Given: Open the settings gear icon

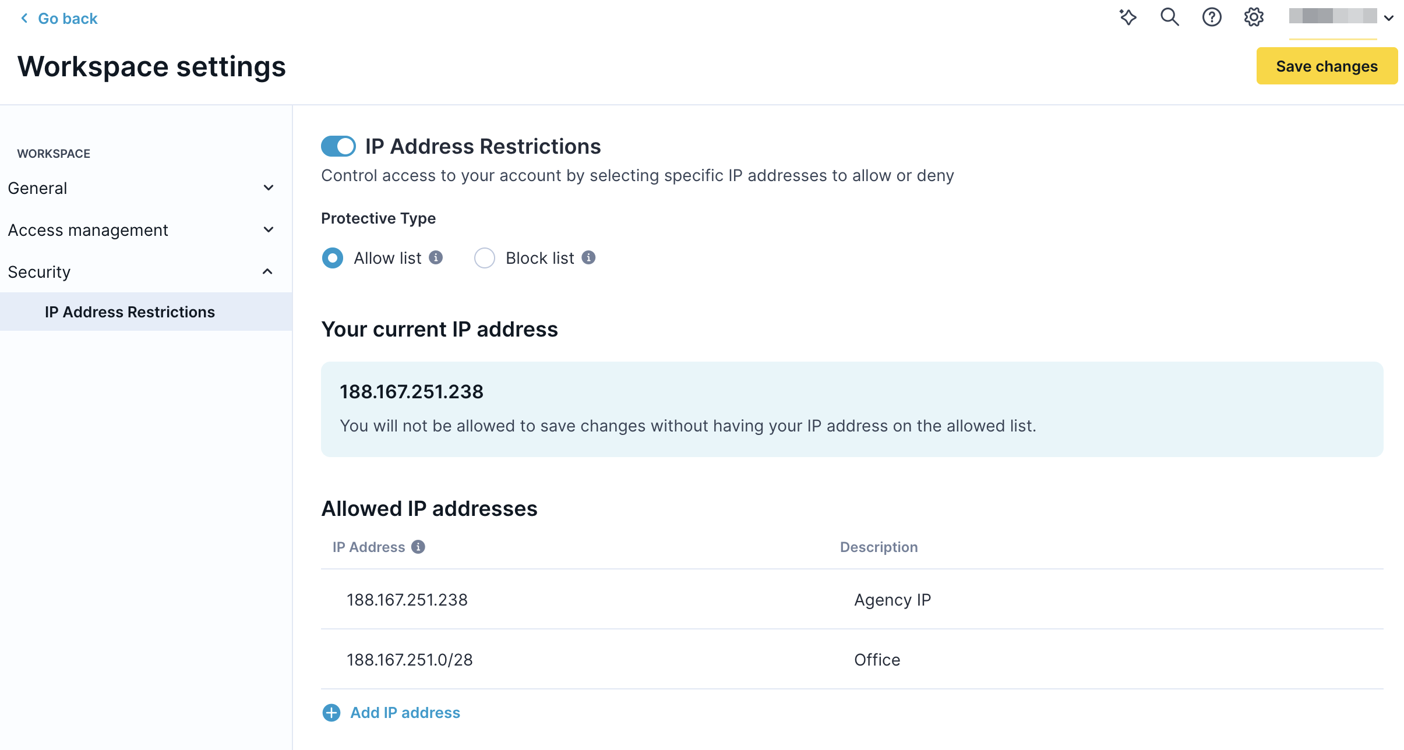Looking at the screenshot, I should click(1254, 17).
